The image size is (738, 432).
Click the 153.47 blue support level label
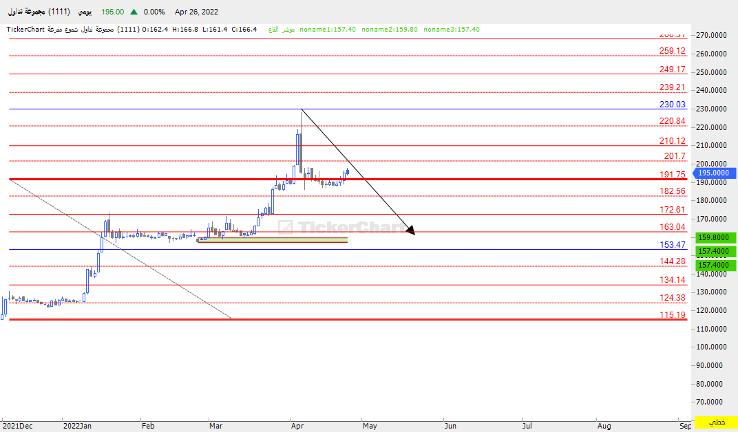(672, 245)
